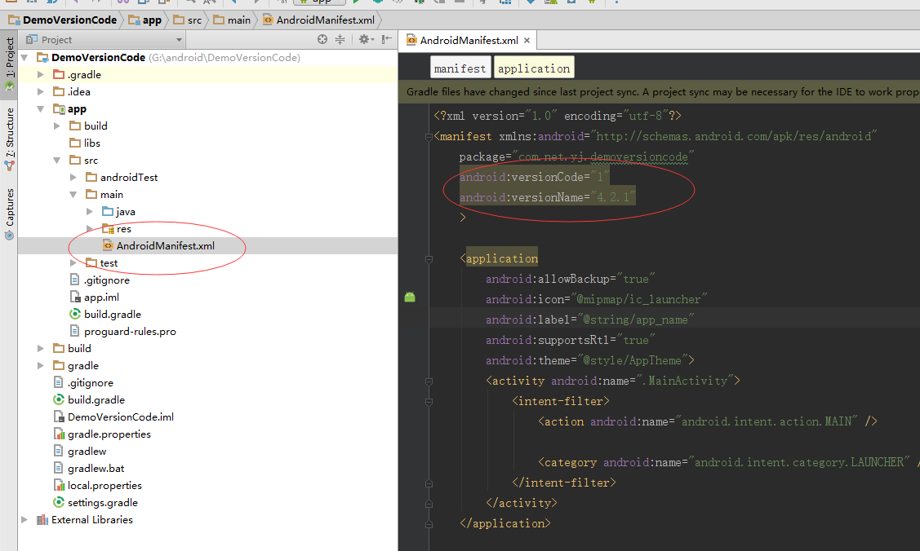Expand the java folder arrow
This screenshot has width=920, height=551.
tap(90, 211)
